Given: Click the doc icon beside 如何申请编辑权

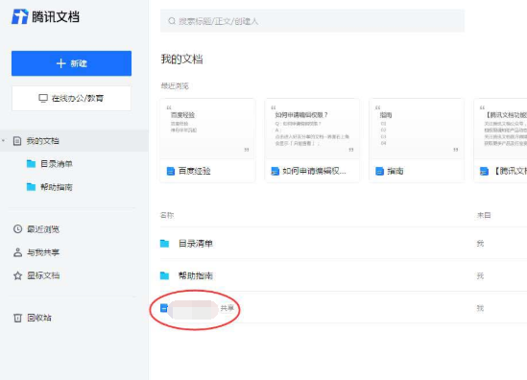Looking at the screenshot, I should click(275, 171).
